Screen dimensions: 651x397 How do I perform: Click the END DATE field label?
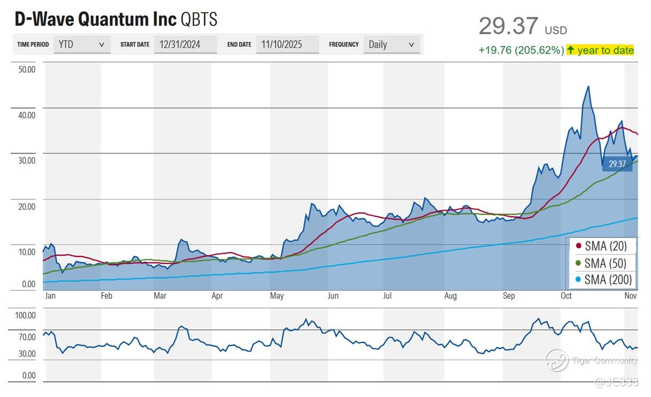click(x=239, y=45)
